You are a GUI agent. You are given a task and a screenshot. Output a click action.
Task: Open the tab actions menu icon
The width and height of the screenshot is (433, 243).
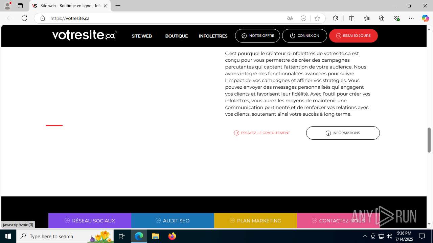[20, 6]
